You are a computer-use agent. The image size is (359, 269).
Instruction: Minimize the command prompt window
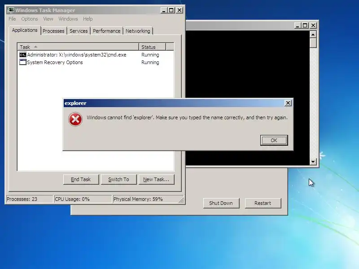coord(297,26)
